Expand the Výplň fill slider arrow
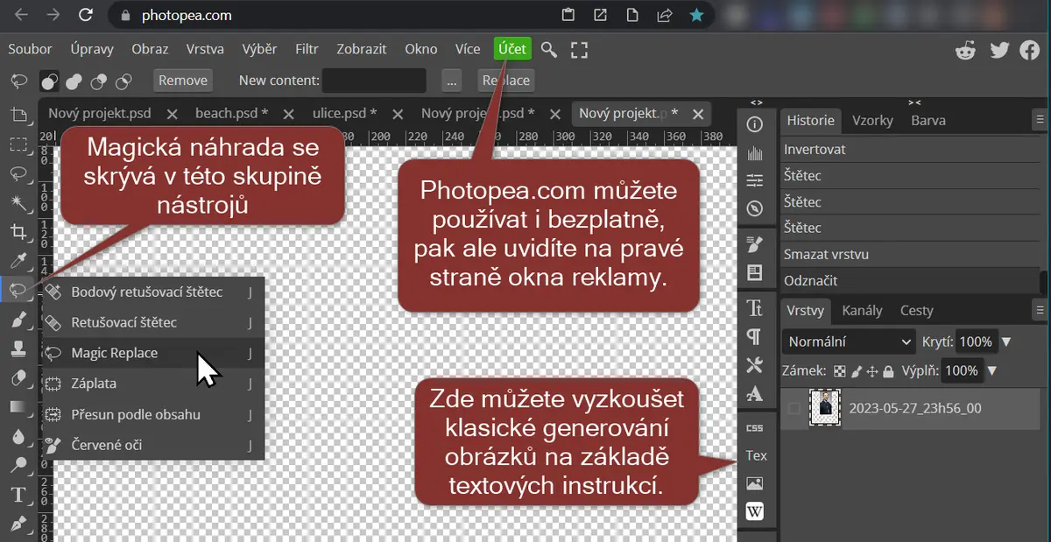1051x542 pixels. click(x=992, y=371)
